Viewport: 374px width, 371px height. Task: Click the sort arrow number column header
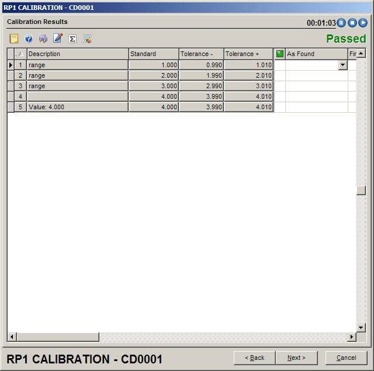point(20,54)
